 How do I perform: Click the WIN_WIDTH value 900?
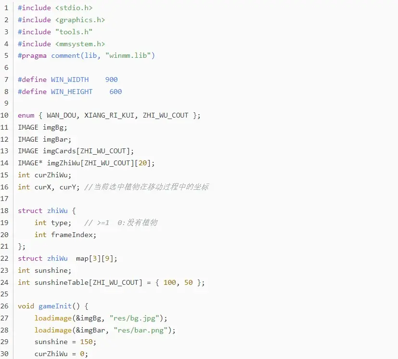point(111,80)
